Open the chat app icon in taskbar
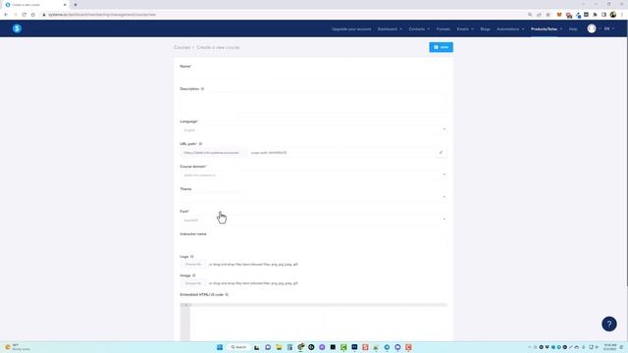The width and height of the screenshot is (628, 353). click(268, 347)
